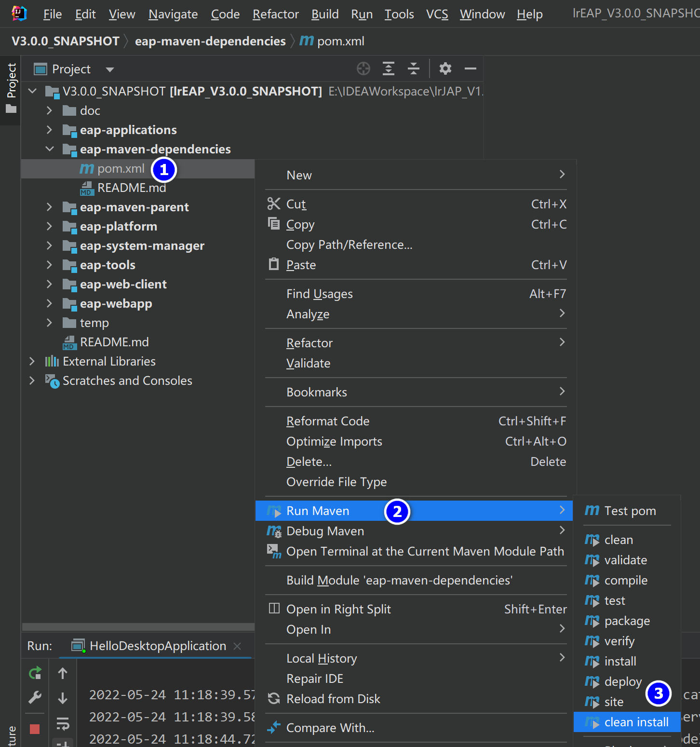Click the Collapse All icon in Project panel

(414, 69)
